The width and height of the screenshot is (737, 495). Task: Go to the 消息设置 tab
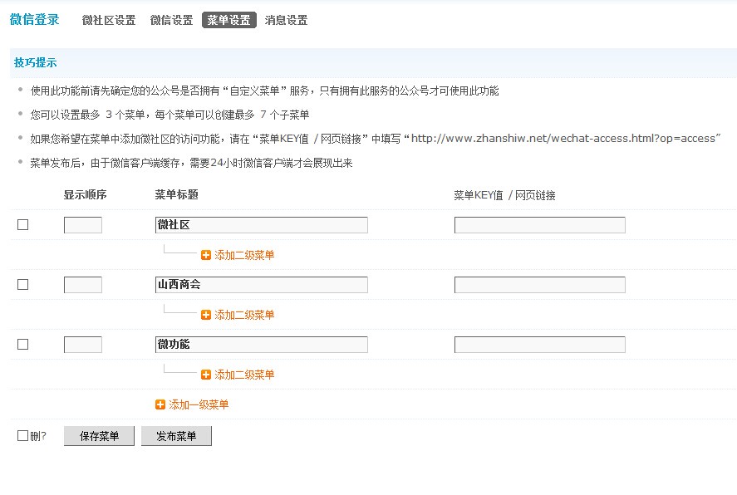[286, 21]
